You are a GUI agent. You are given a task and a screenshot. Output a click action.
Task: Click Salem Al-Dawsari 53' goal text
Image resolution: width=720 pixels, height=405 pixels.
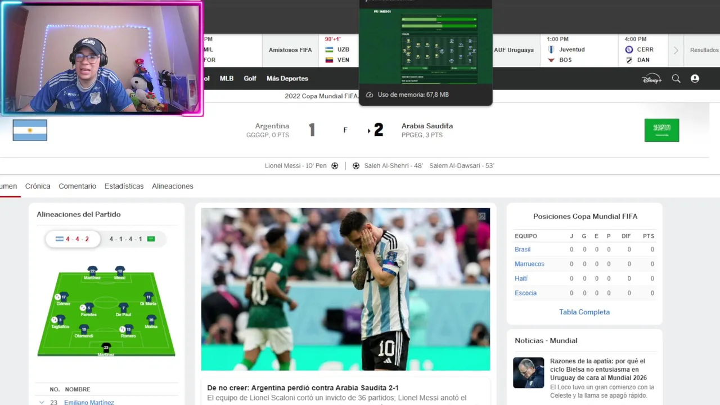(x=461, y=166)
